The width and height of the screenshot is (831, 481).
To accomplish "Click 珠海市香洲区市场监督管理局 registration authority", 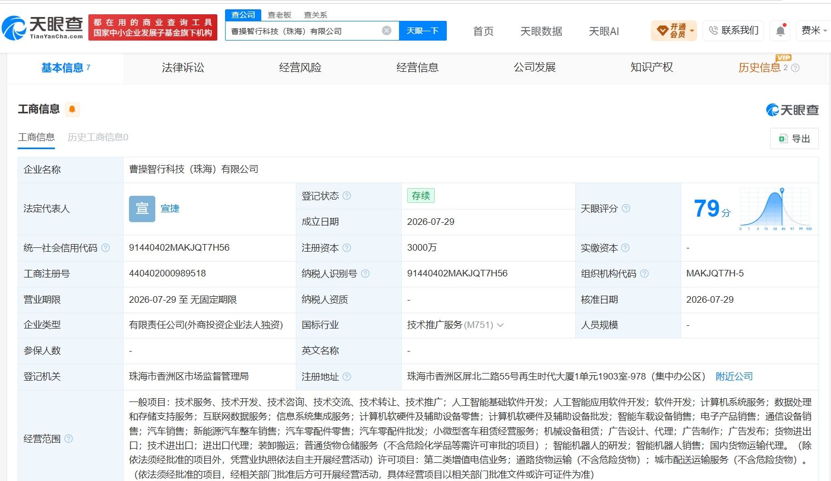I will pos(189,376).
